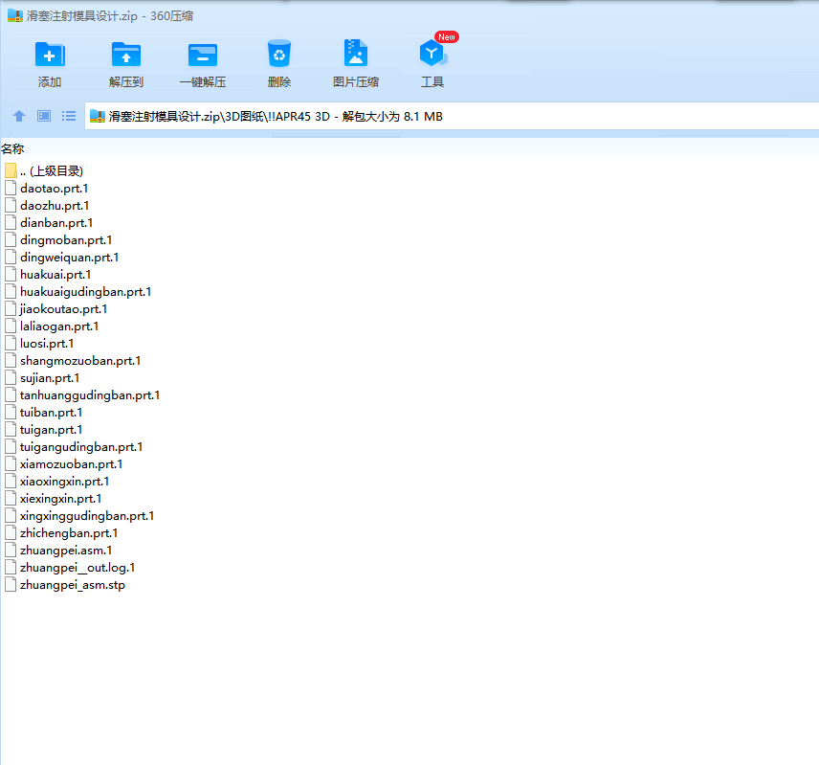Switch to the list view icon
This screenshot has height=765, width=819.
point(69,116)
